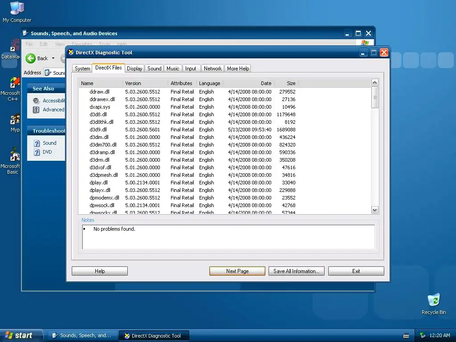Open DVD troubleshooter link

47,152
